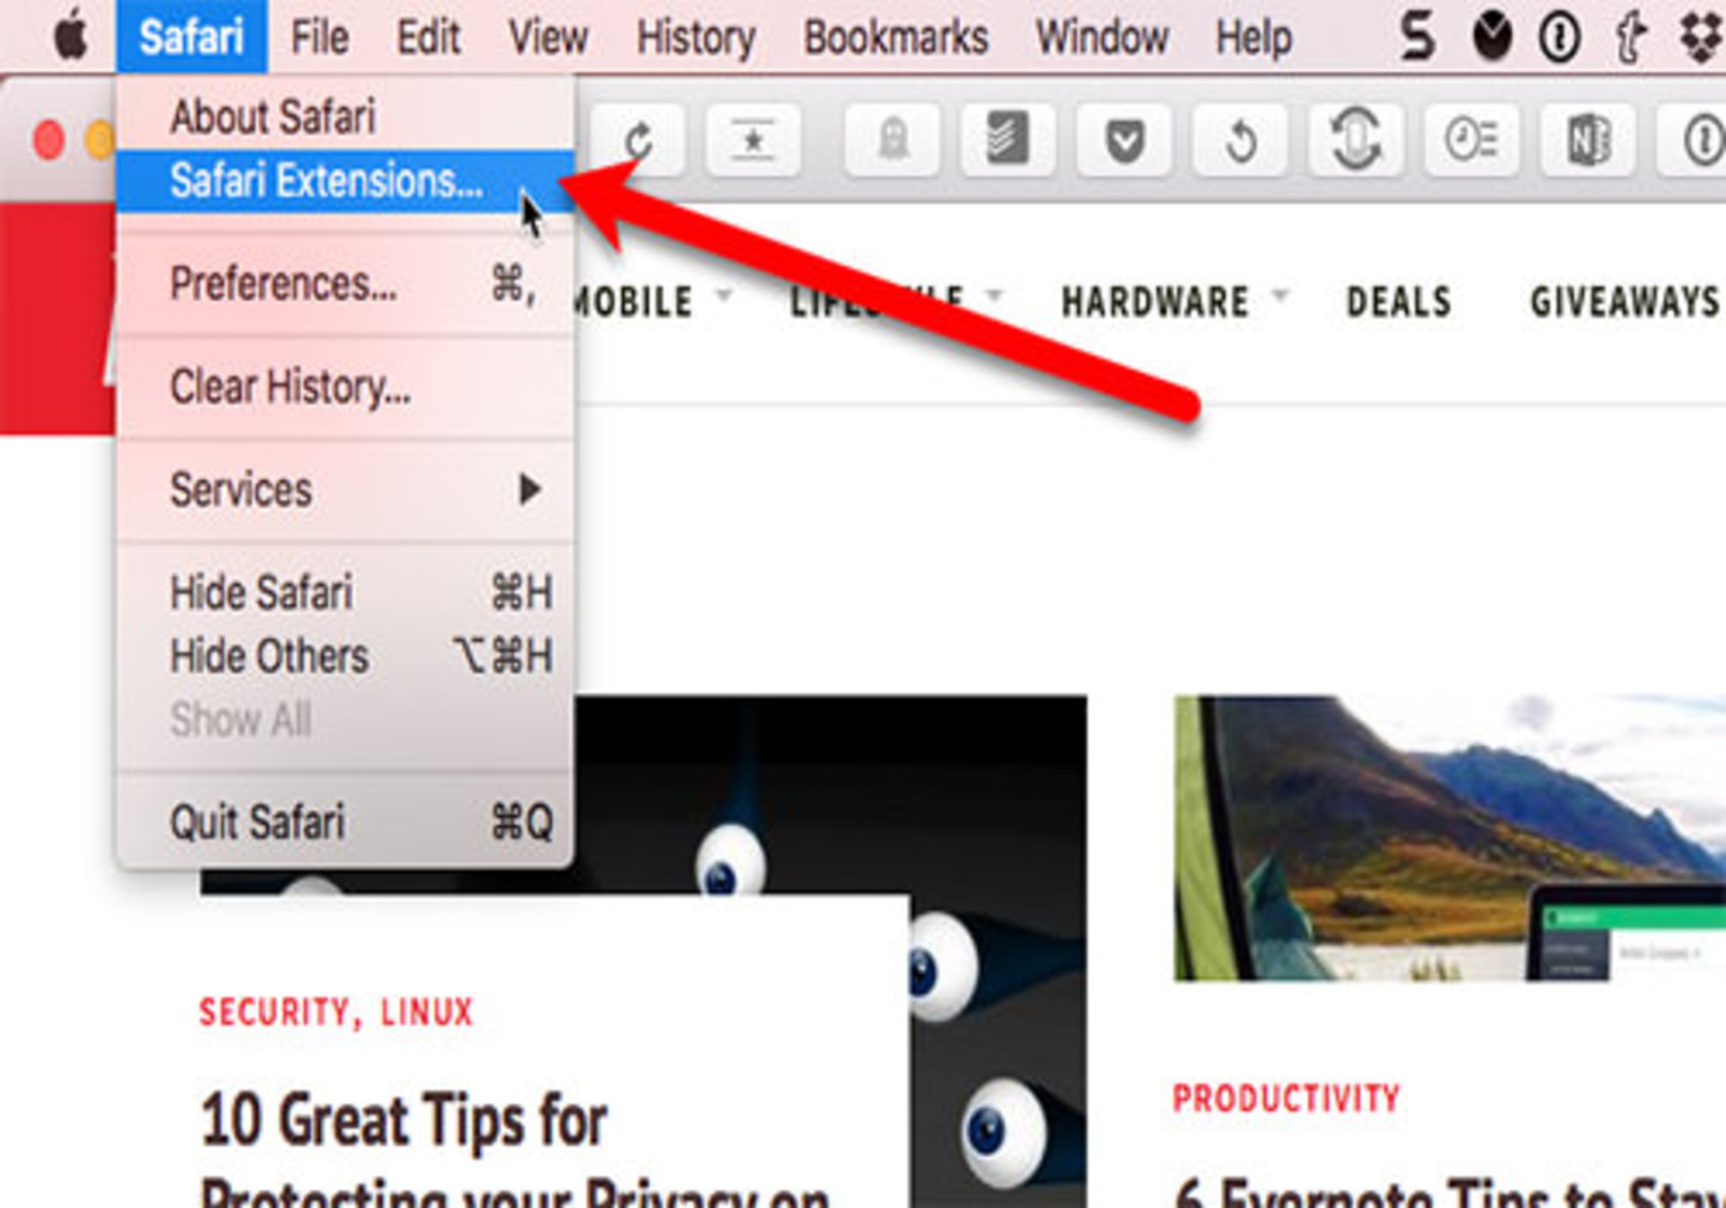Image resolution: width=1726 pixels, height=1208 pixels.
Task: Click the star bookmark toolbar icon
Action: tap(753, 139)
